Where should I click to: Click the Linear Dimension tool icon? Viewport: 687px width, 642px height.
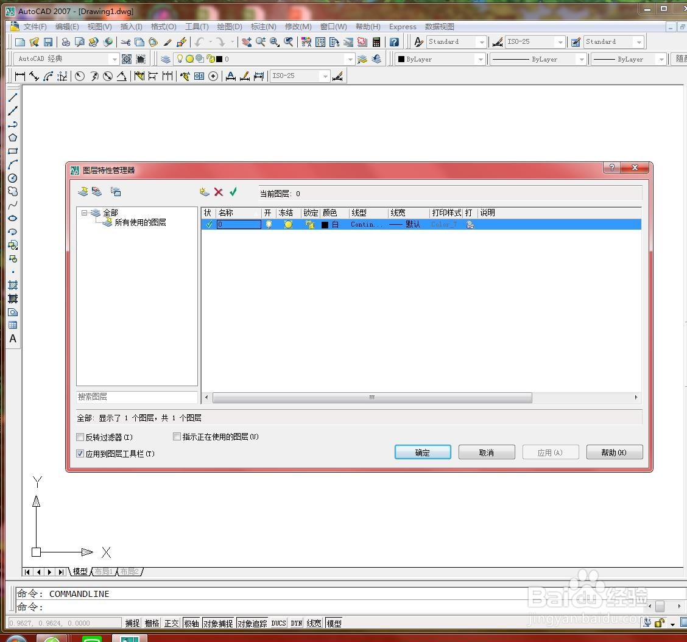coord(19,76)
